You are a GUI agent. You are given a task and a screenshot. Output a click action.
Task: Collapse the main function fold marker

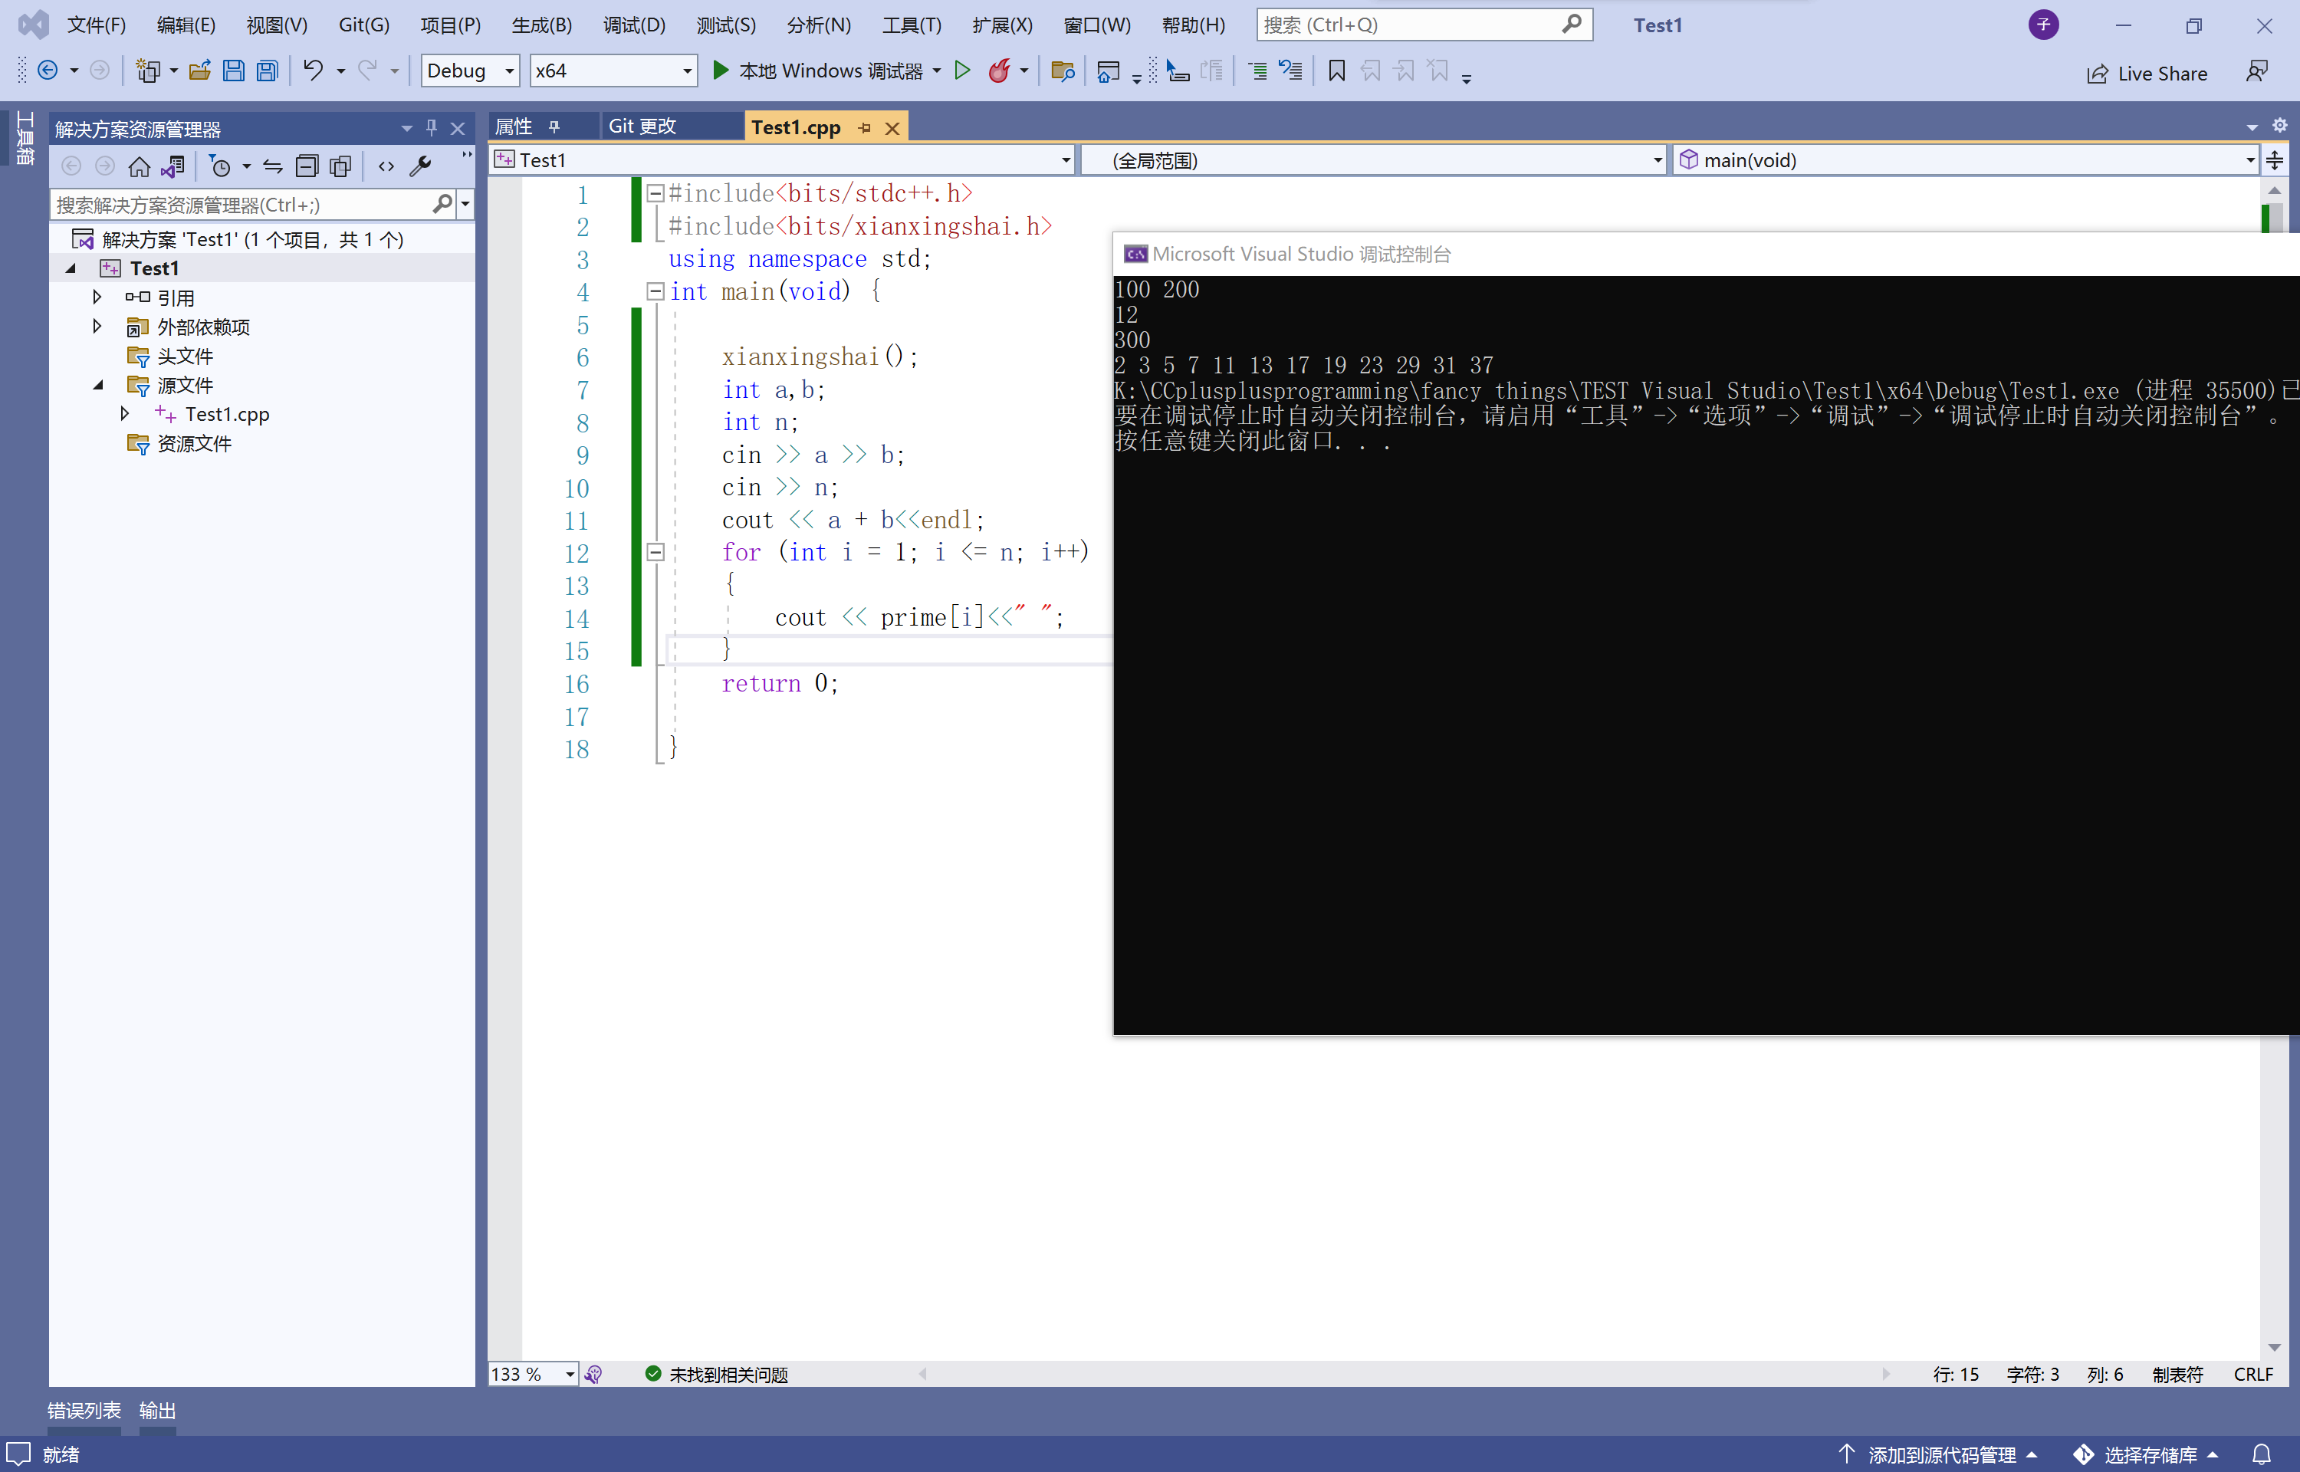(655, 291)
